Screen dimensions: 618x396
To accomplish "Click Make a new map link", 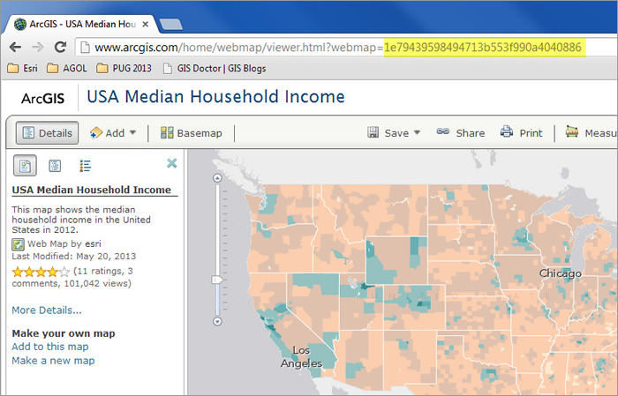I will [53, 361].
